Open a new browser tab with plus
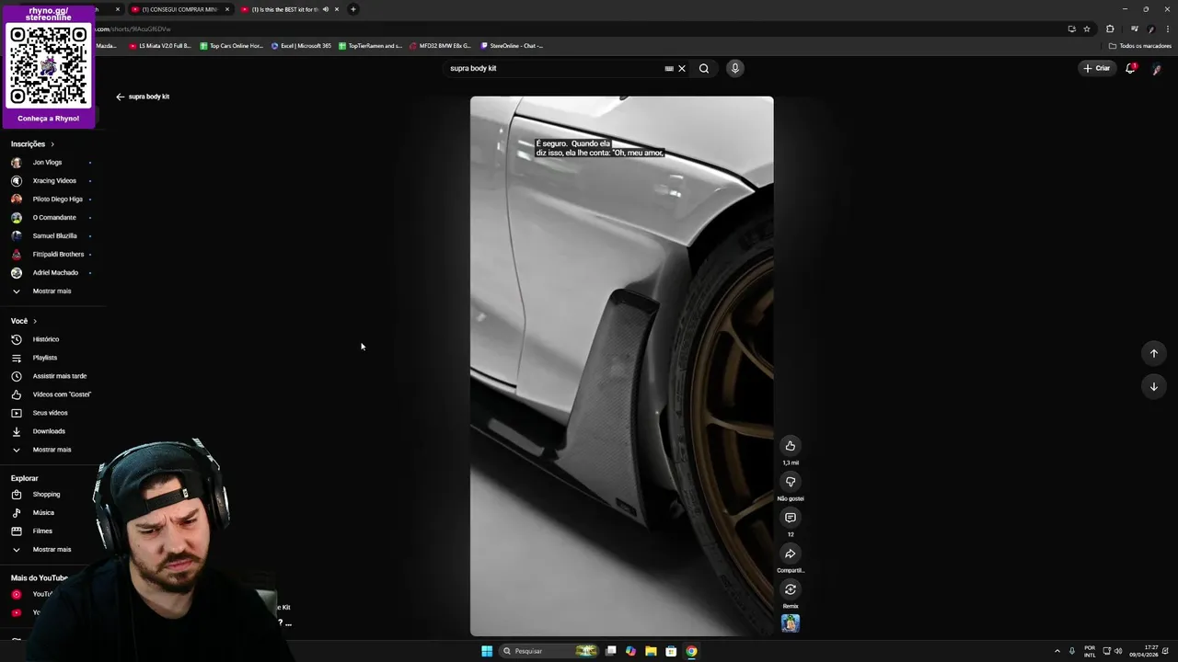 tap(353, 9)
